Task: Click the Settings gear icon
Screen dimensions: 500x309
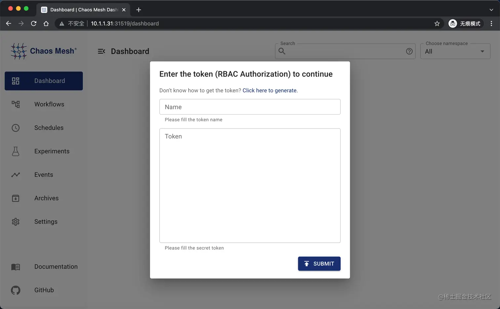Action: coord(16,222)
